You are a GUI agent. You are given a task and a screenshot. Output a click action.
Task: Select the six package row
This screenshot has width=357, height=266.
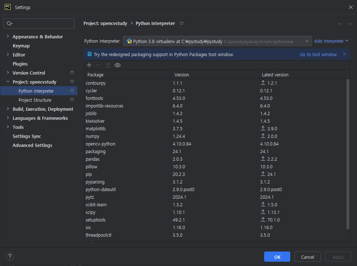click(x=216, y=227)
